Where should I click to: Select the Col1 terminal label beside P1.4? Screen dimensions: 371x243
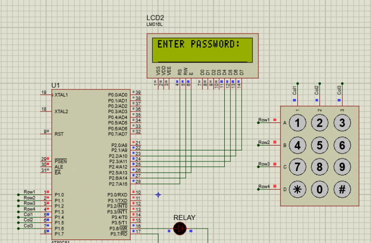click(x=28, y=214)
